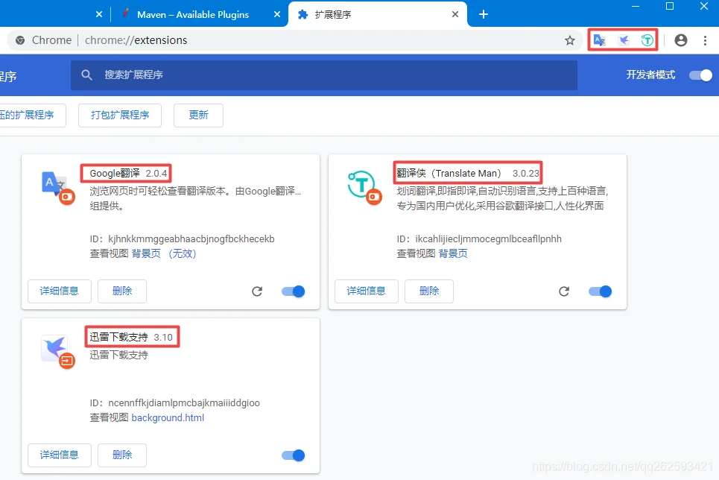The width and height of the screenshot is (719, 480).
Task: Click the 更新 button
Action: click(198, 116)
